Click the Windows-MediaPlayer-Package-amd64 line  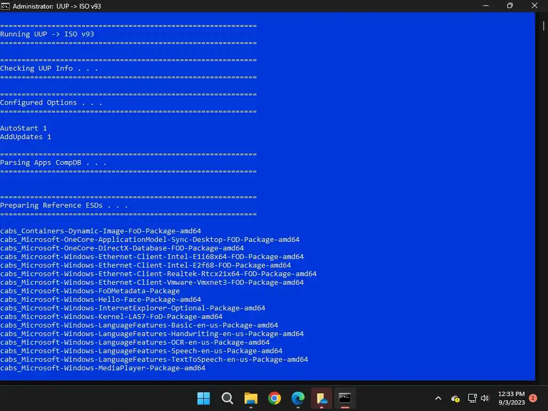(103, 368)
